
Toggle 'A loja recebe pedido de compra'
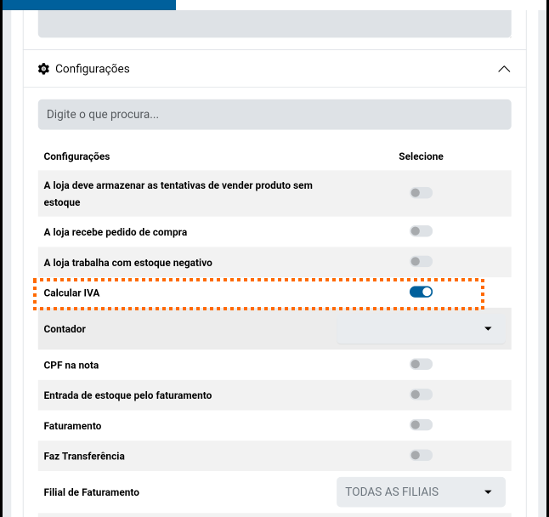point(421,231)
